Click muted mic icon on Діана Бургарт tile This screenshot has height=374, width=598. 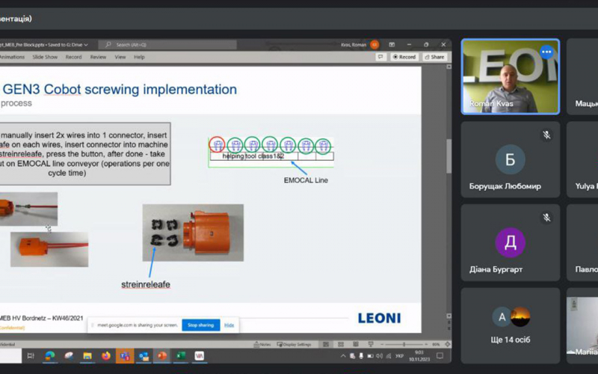(x=546, y=218)
